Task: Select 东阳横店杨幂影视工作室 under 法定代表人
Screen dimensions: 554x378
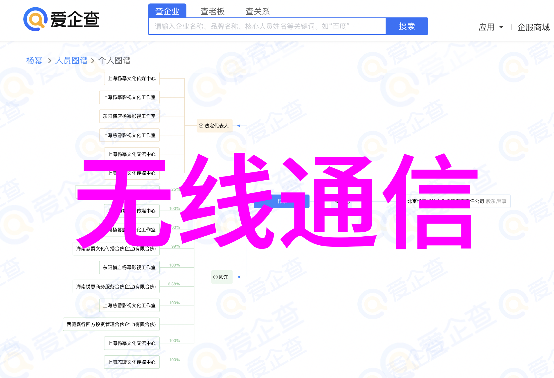Action: [x=129, y=116]
